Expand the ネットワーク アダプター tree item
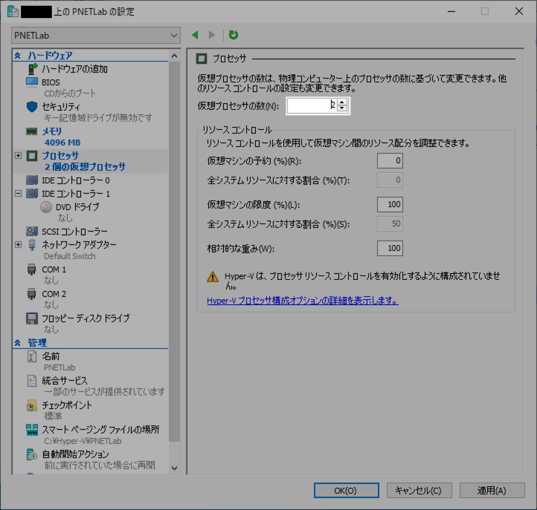Viewport: 537px width, 510px height. (18, 245)
